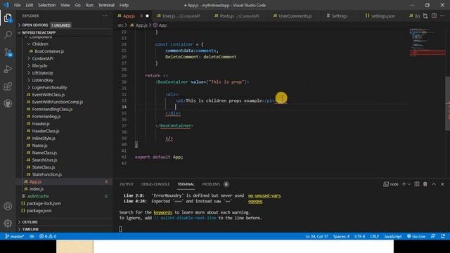Click the editor vertical scrollbar
This screenshot has height=253, width=450.
coord(448,103)
